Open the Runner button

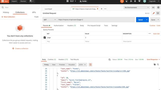point(23,1)
